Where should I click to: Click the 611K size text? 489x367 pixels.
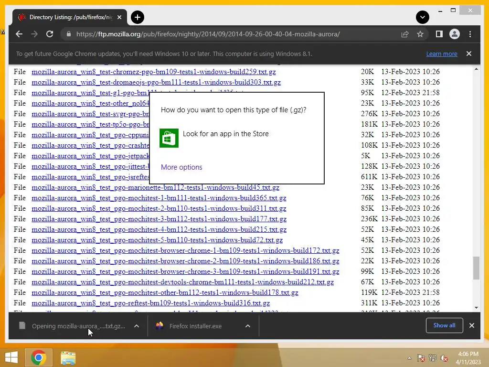[x=369, y=177]
